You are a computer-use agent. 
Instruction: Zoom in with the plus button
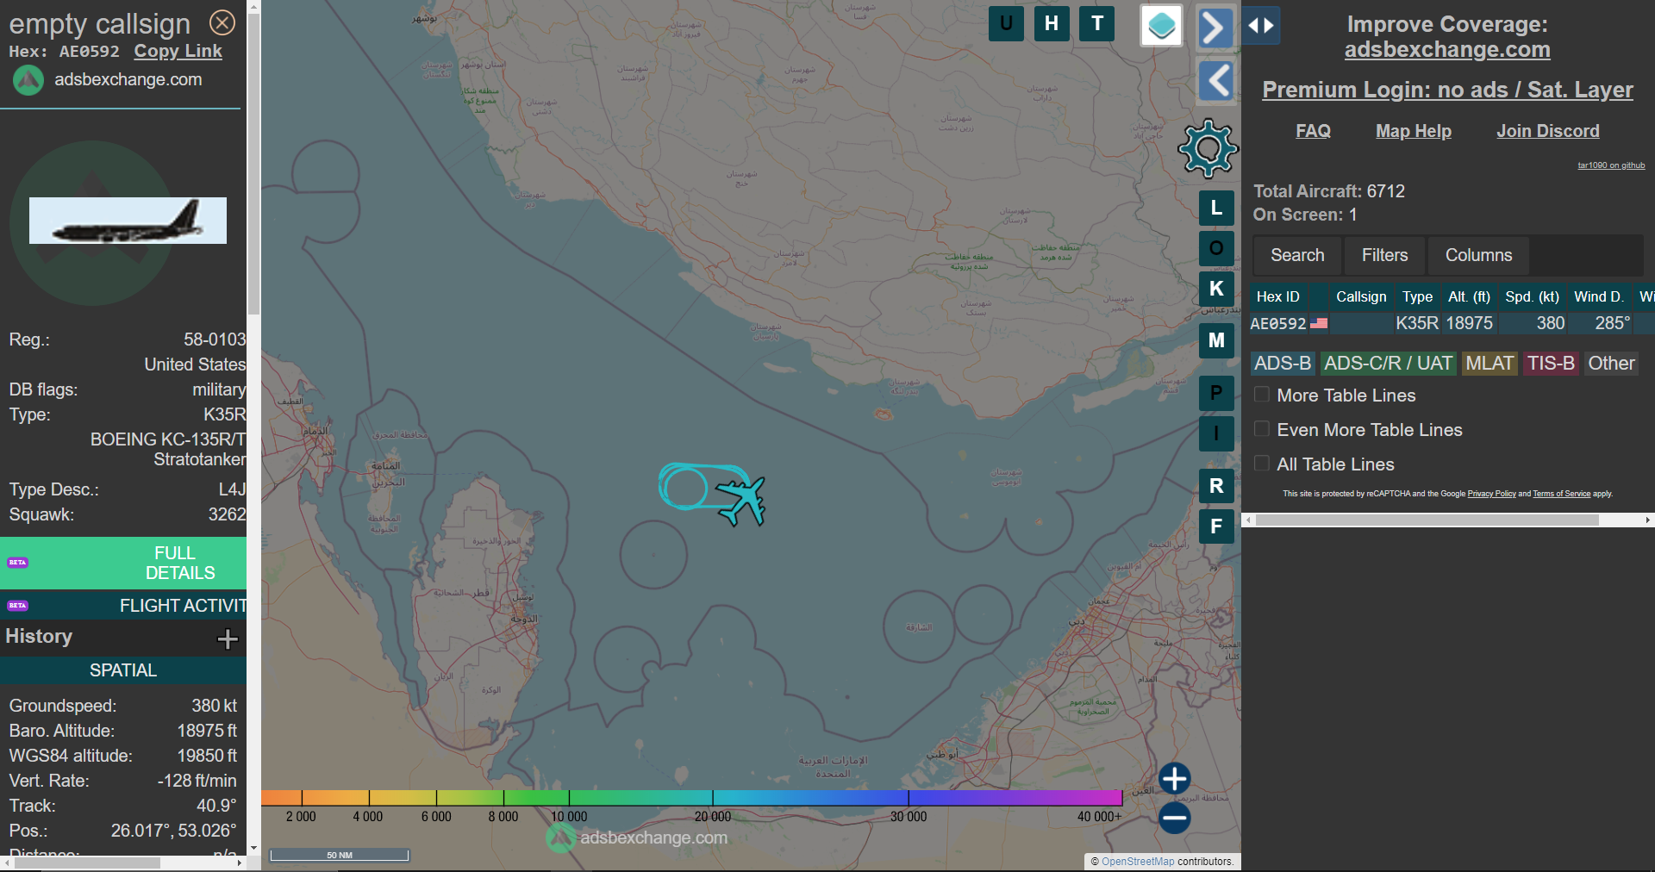click(1174, 778)
